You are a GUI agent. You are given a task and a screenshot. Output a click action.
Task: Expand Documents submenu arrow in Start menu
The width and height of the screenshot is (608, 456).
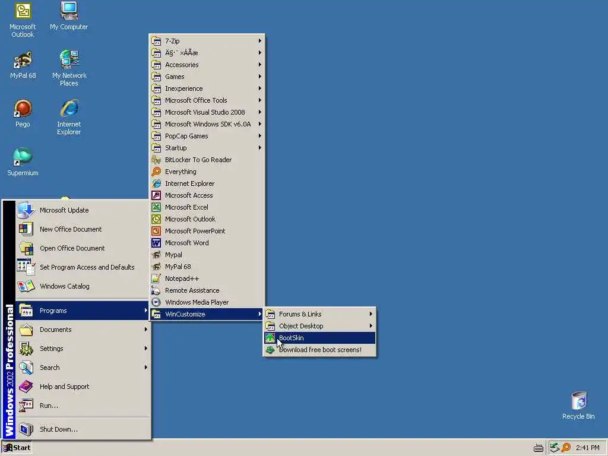point(146,330)
